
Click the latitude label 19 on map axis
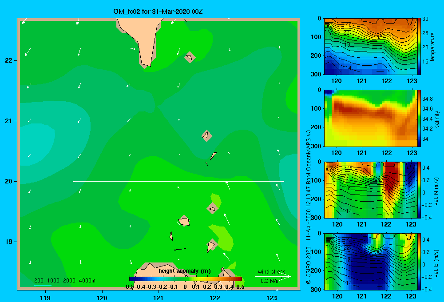8,242
